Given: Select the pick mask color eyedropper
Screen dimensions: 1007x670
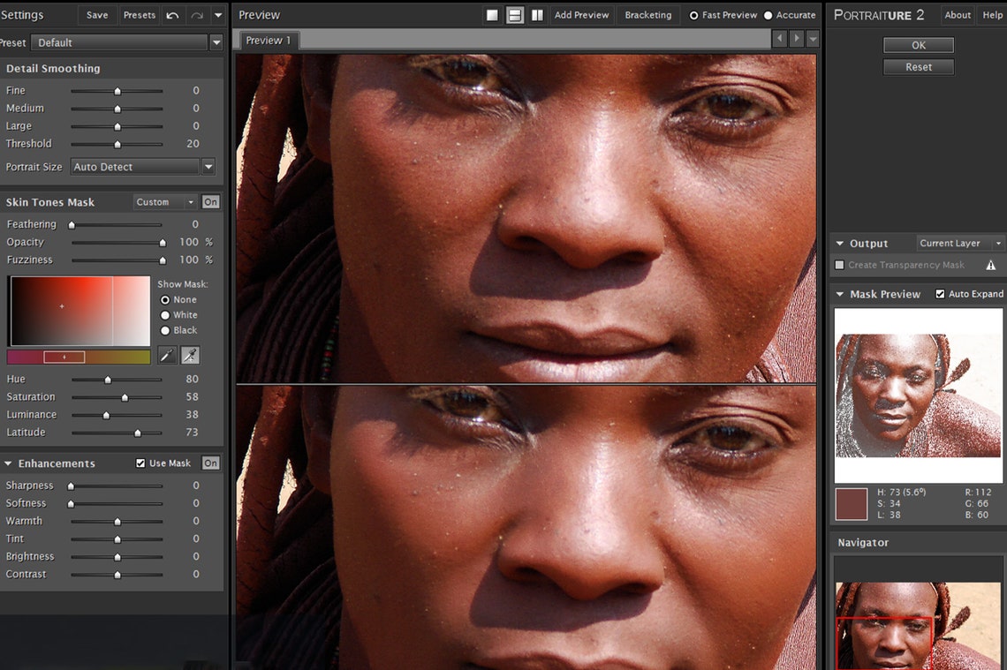Looking at the screenshot, I should (166, 356).
